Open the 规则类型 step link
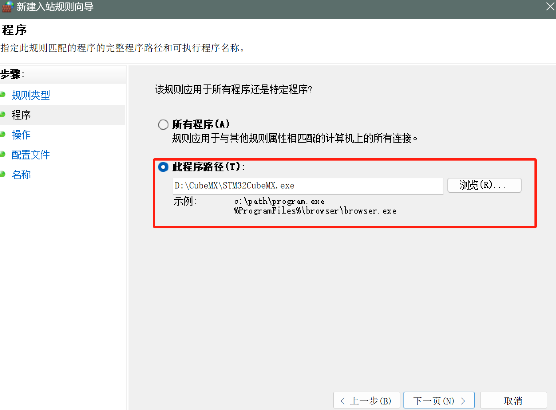 (31, 95)
